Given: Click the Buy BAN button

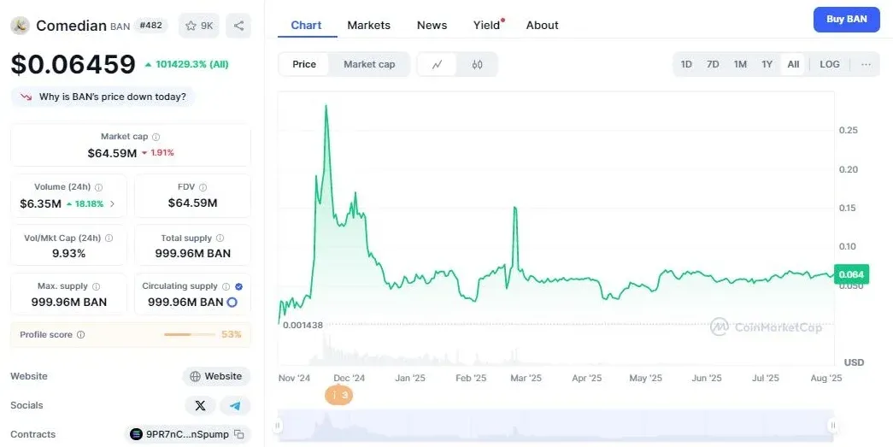Looking at the screenshot, I should 846,20.
